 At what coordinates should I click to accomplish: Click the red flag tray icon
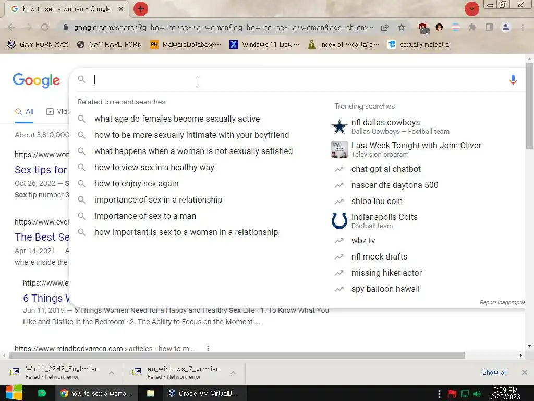(452, 394)
